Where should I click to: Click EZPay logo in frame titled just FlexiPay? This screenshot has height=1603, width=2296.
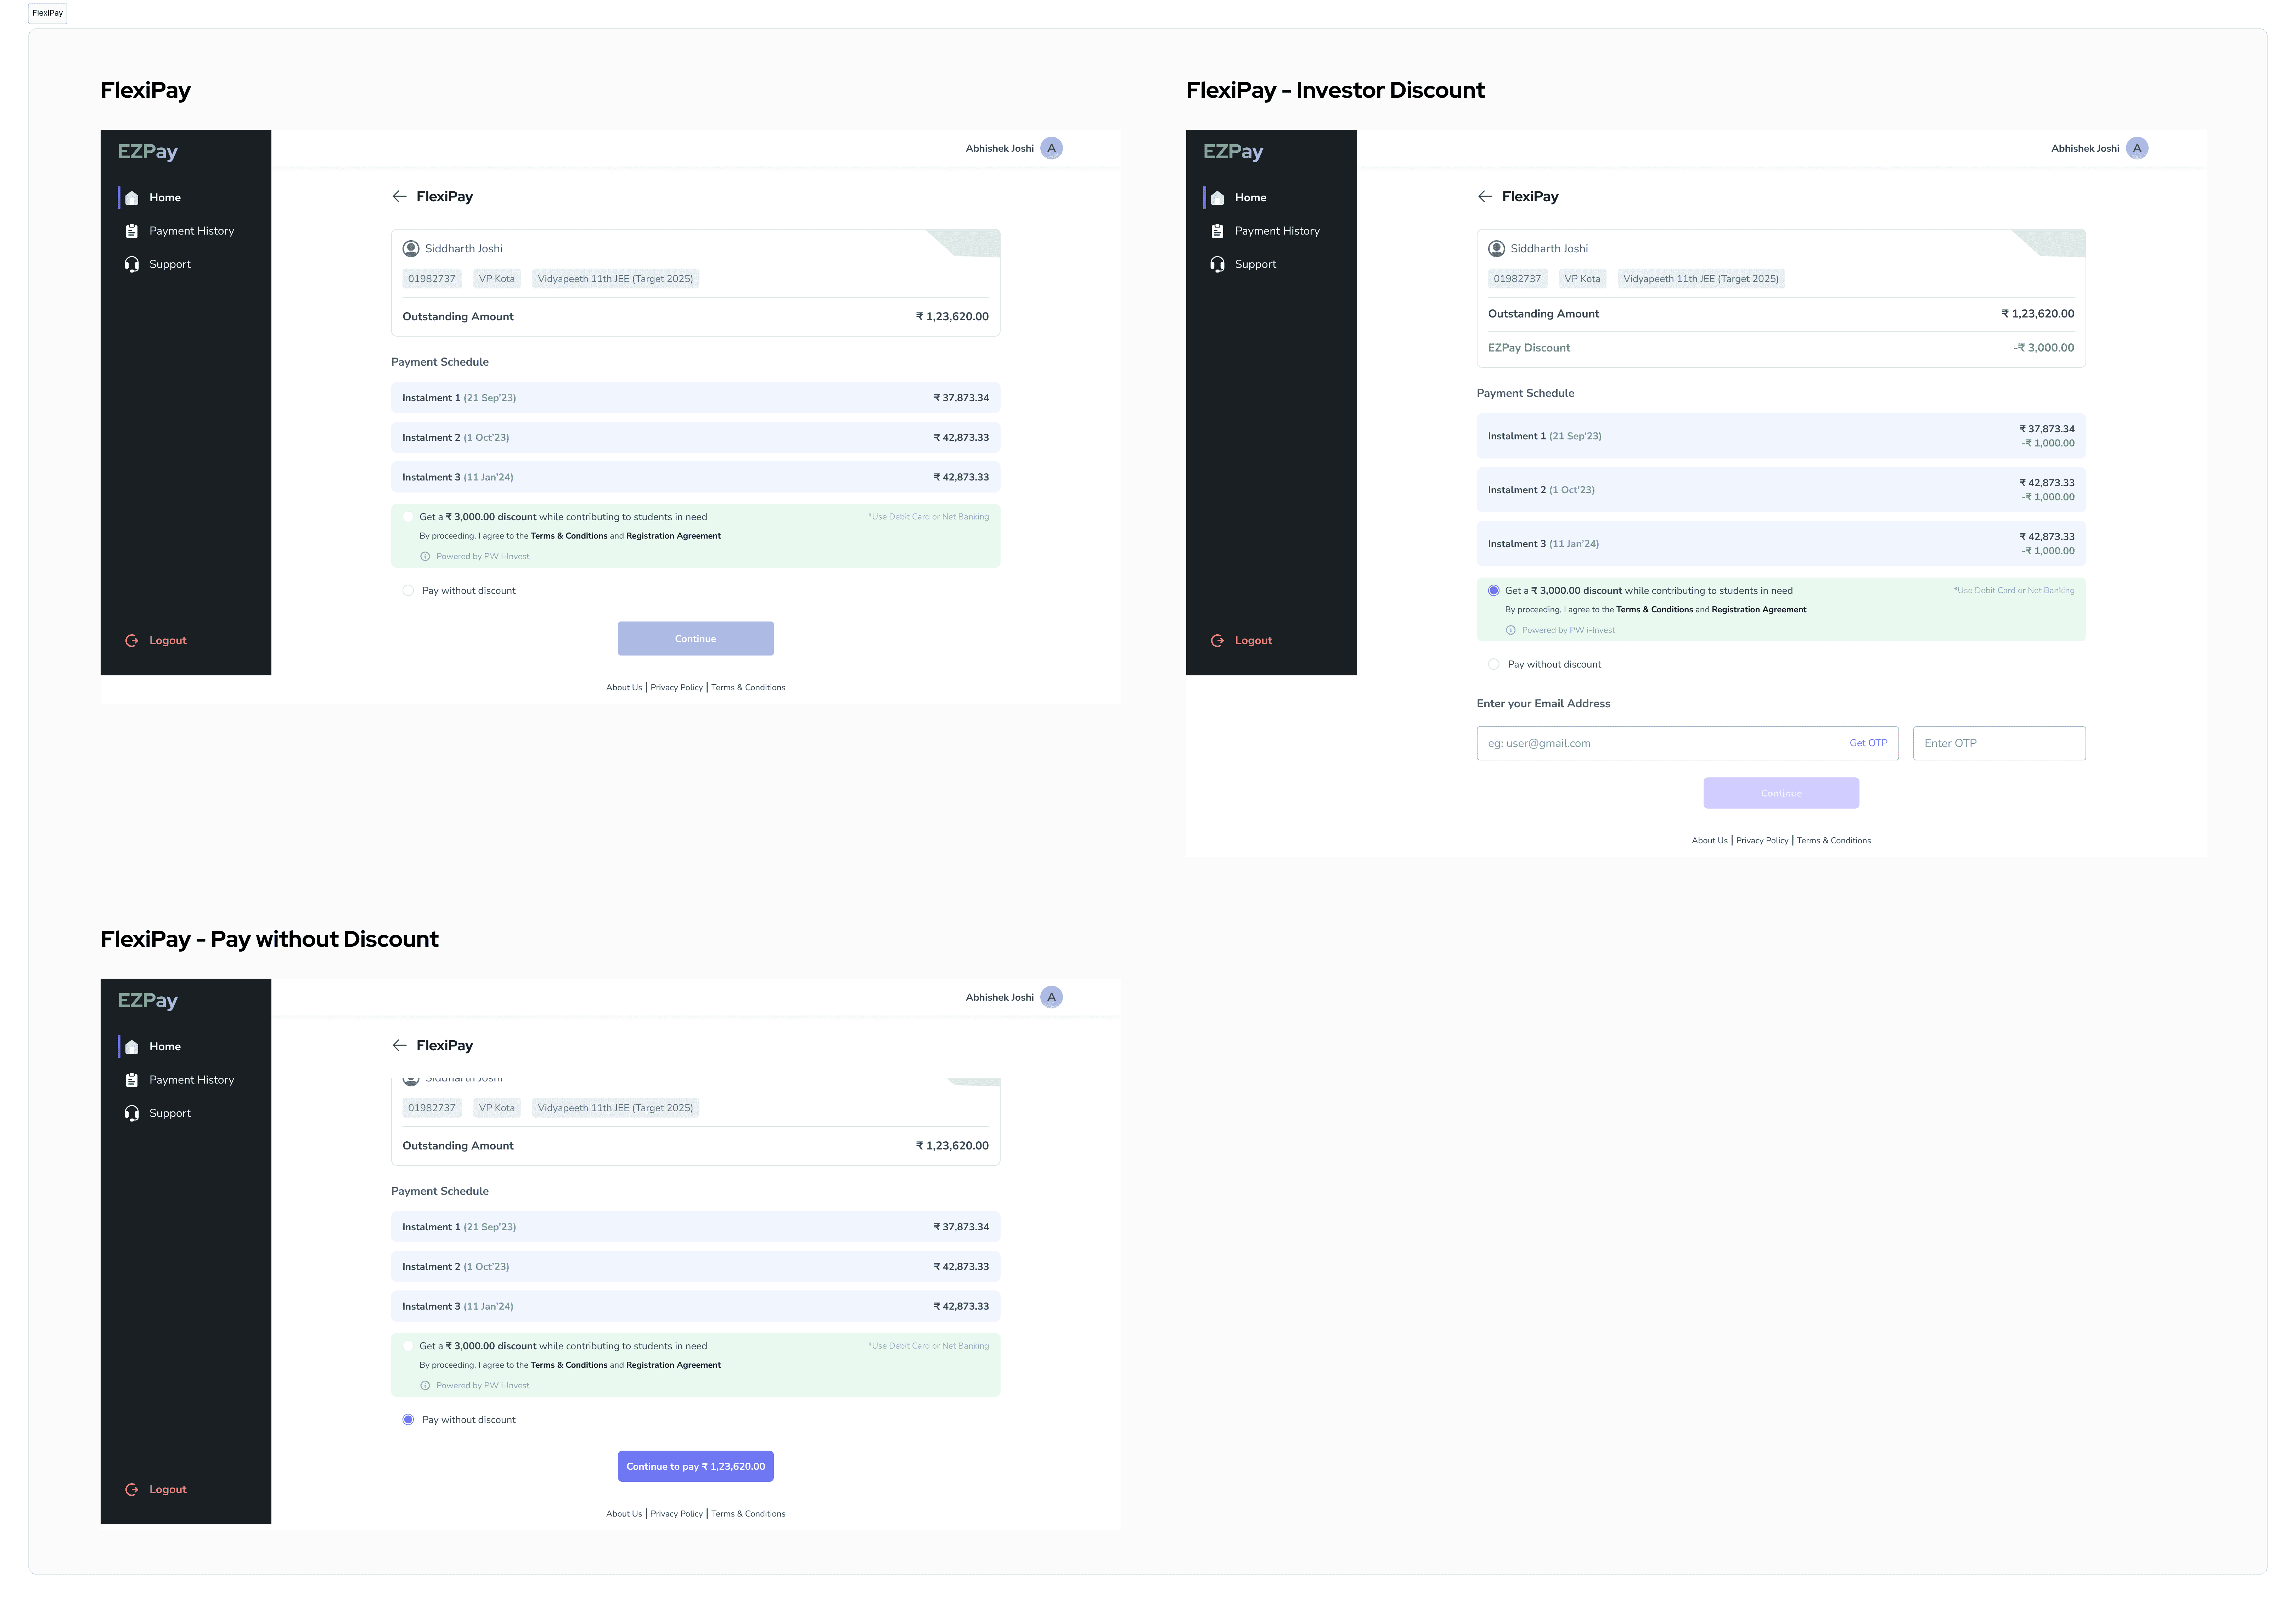click(x=148, y=152)
